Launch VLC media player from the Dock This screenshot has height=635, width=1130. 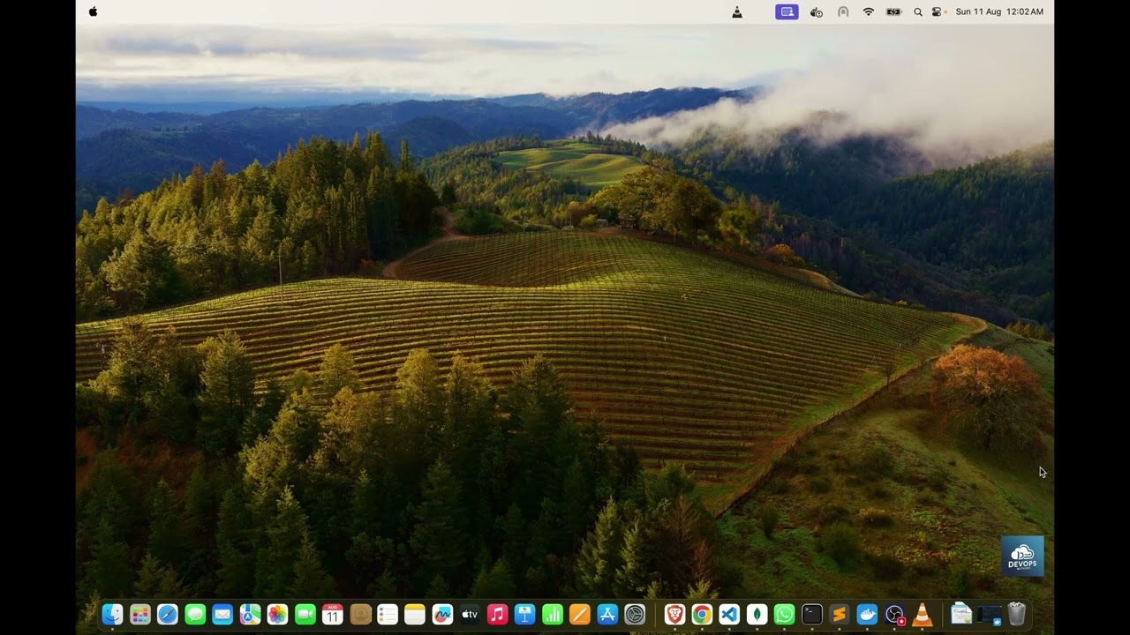coord(923,615)
